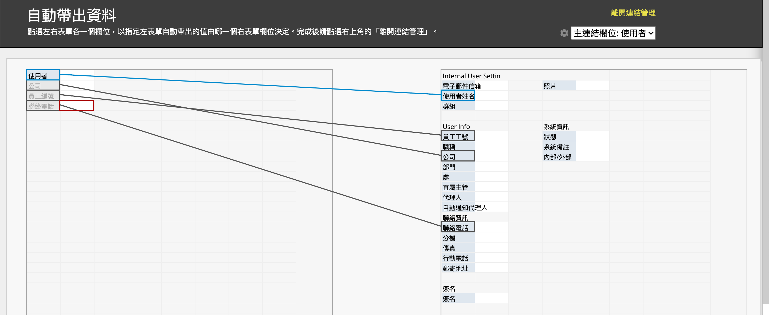Select the 郵寄地址 field

(458, 268)
